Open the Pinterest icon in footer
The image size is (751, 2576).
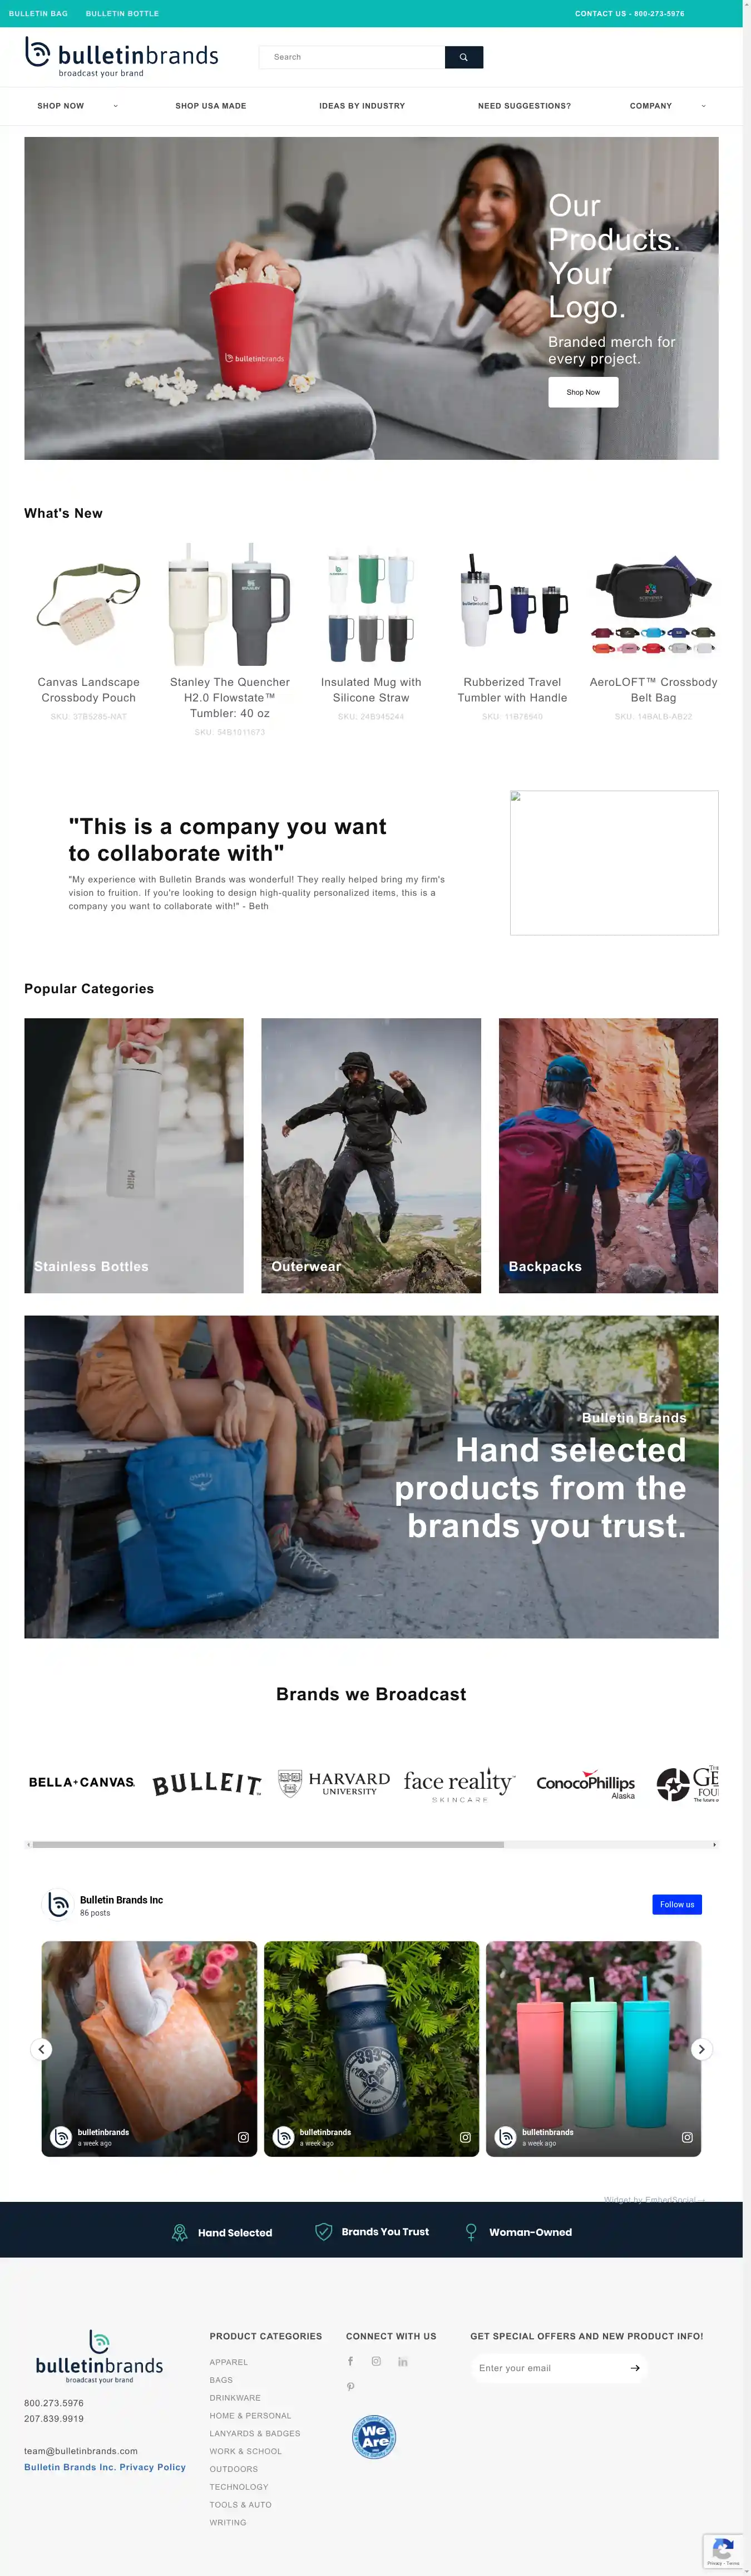(x=350, y=2386)
